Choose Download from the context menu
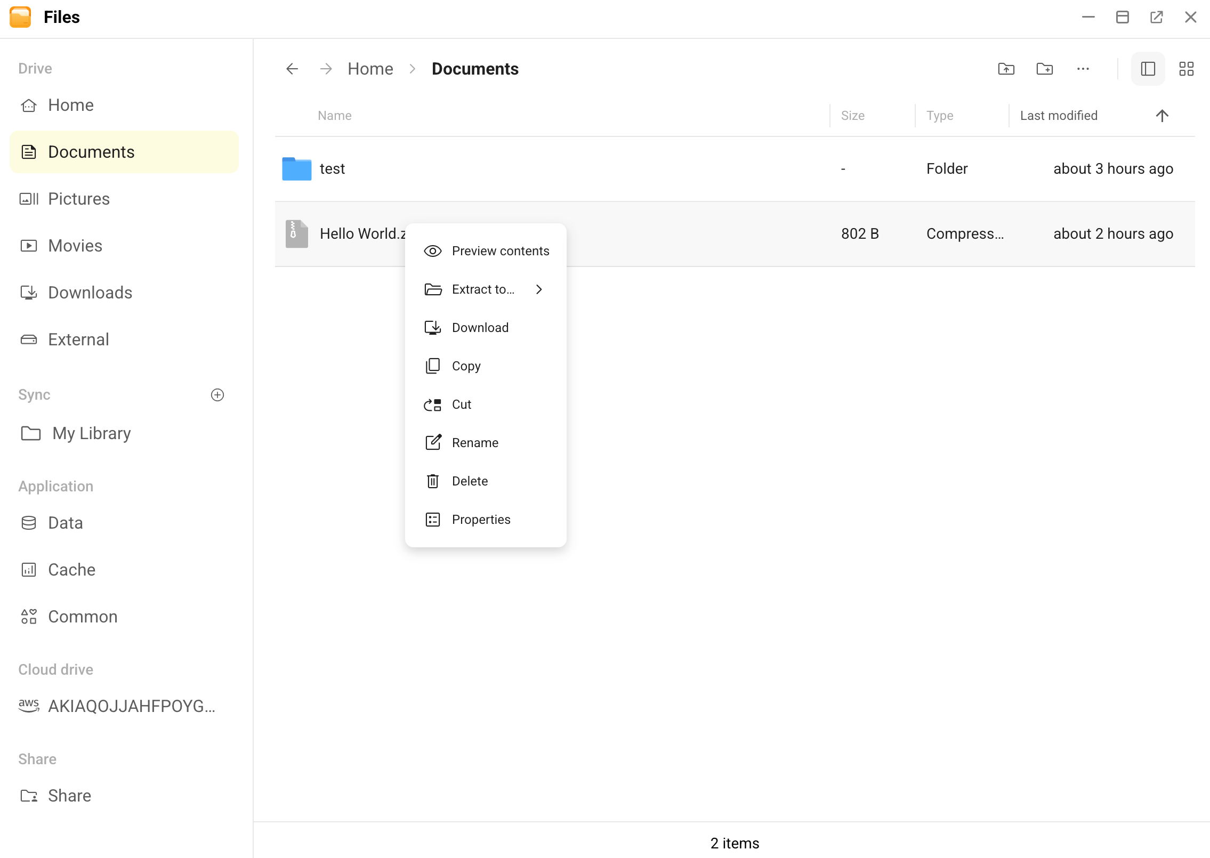This screenshot has height=858, width=1210. click(486, 328)
